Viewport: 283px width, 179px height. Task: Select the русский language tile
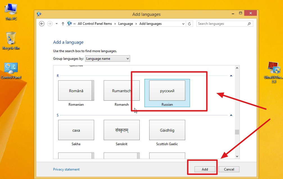pyautogui.click(x=167, y=90)
